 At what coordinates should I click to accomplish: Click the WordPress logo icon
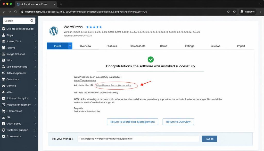pos(54,31)
